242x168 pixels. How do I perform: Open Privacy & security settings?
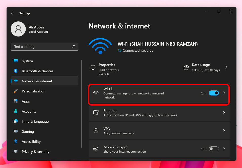(35, 152)
